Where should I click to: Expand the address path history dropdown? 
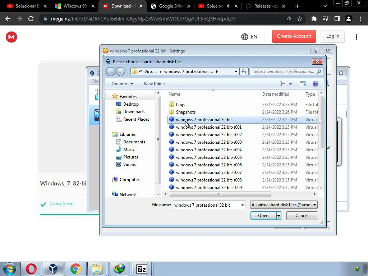236,72
